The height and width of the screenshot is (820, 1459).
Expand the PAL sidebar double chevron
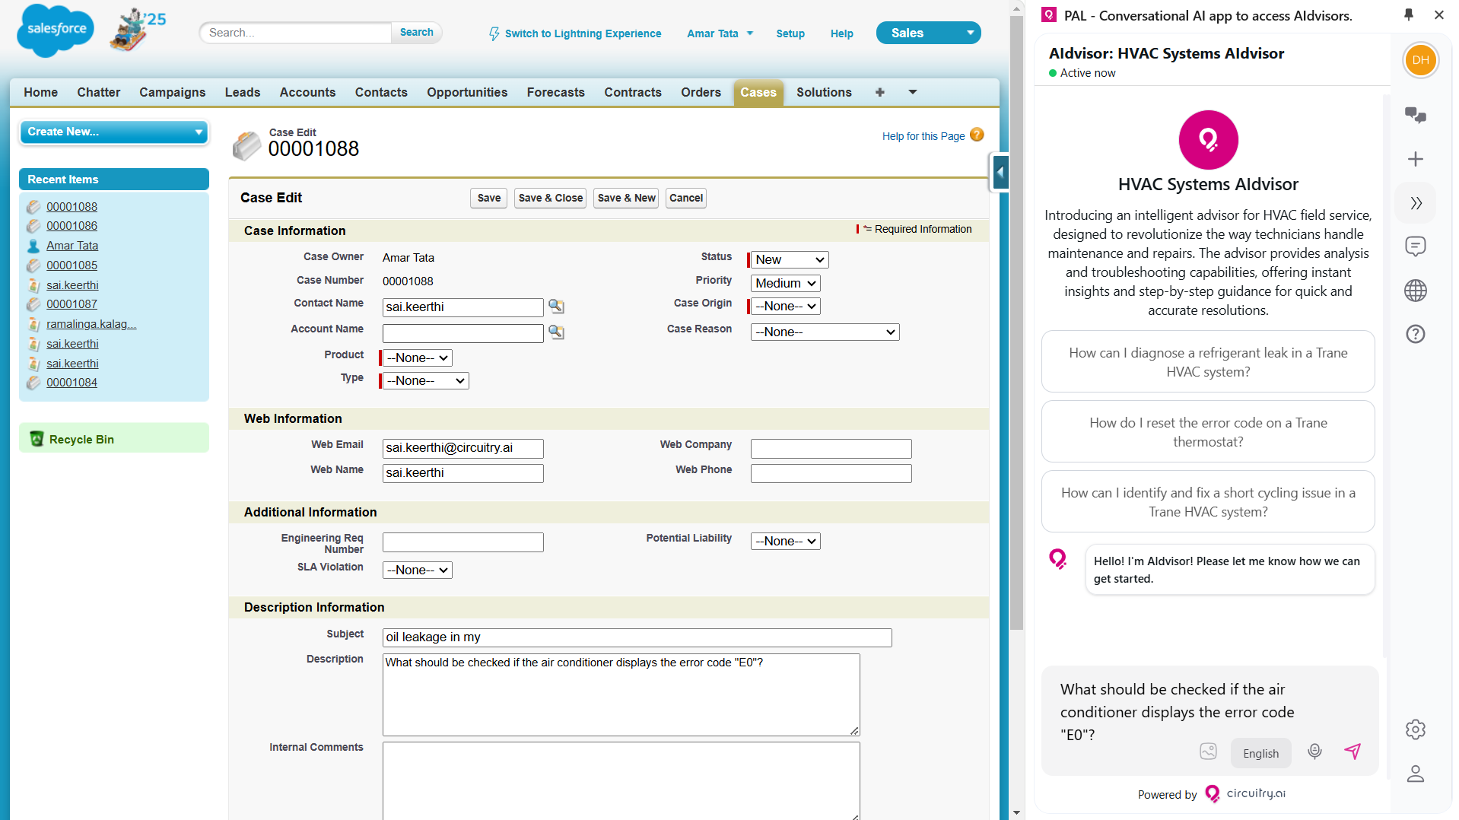(x=1415, y=203)
